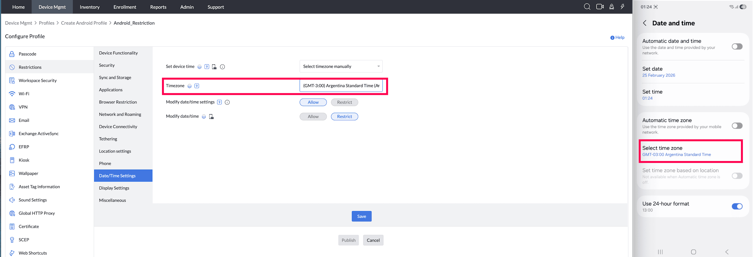The height and width of the screenshot is (257, 753).
Task: Click the lightning bolt quick actions icon
Action: pos(622,7)
